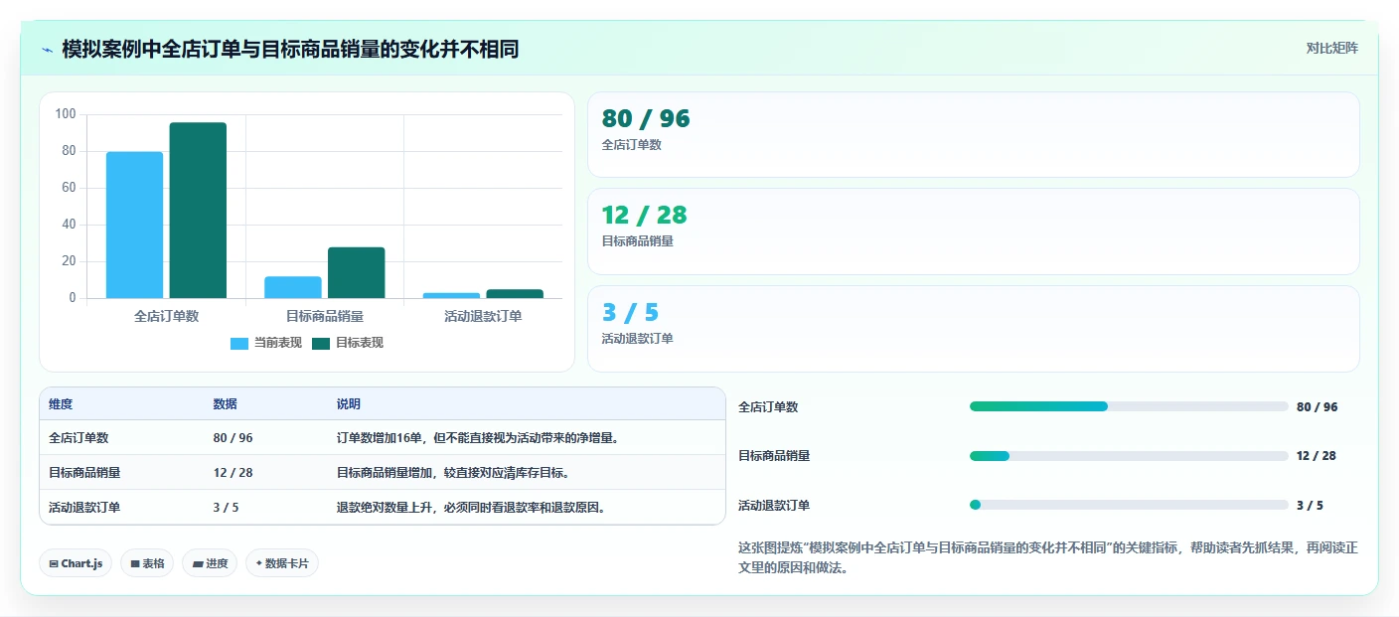Select the 数据卡片 tag chip
1399x617 pixels.
[x=282, y=563]
